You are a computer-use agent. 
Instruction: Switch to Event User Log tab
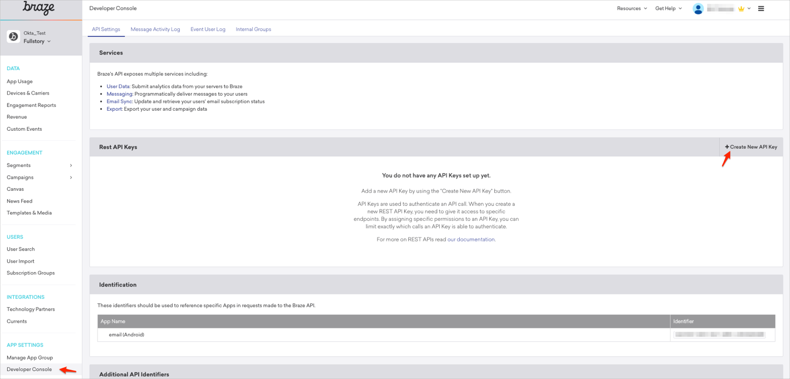208,29
